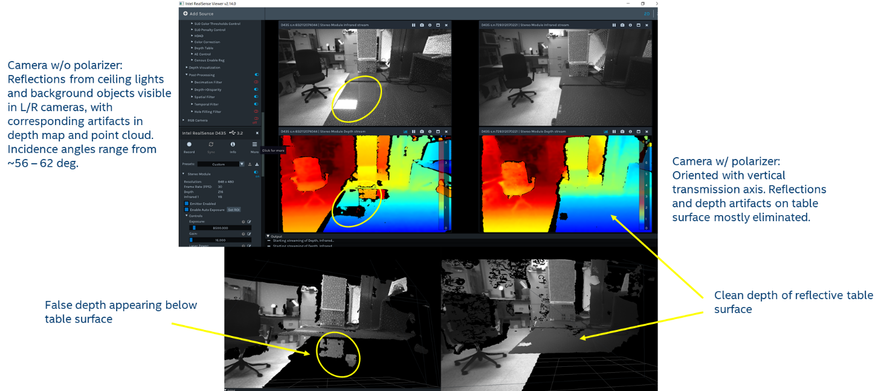Click the Sync icon
The image size is (884, 391).
[x=211, y=144]
